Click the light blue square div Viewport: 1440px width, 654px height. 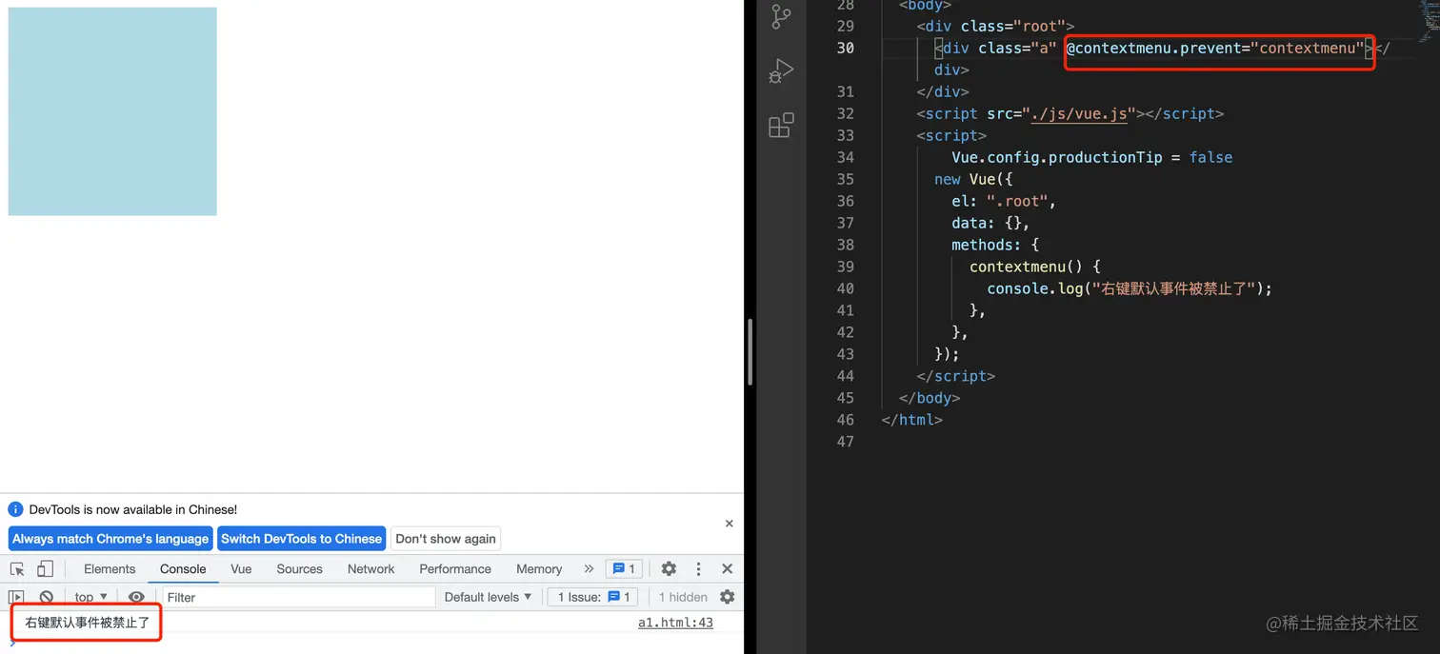click(112, 111)
